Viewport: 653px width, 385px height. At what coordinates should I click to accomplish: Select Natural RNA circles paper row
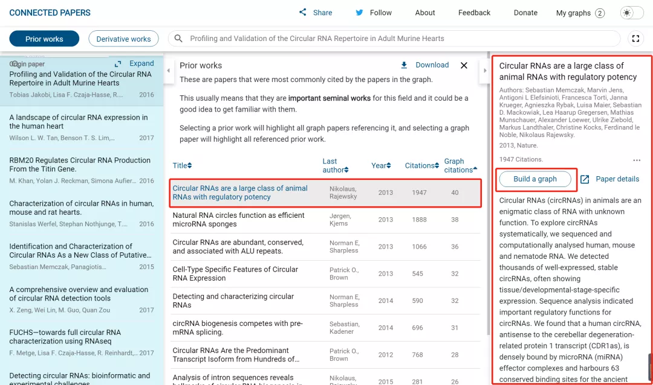coord(239,220)
